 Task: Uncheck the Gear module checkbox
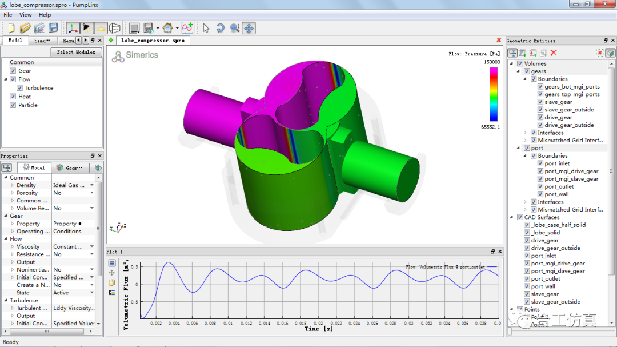tap(13, 71)
